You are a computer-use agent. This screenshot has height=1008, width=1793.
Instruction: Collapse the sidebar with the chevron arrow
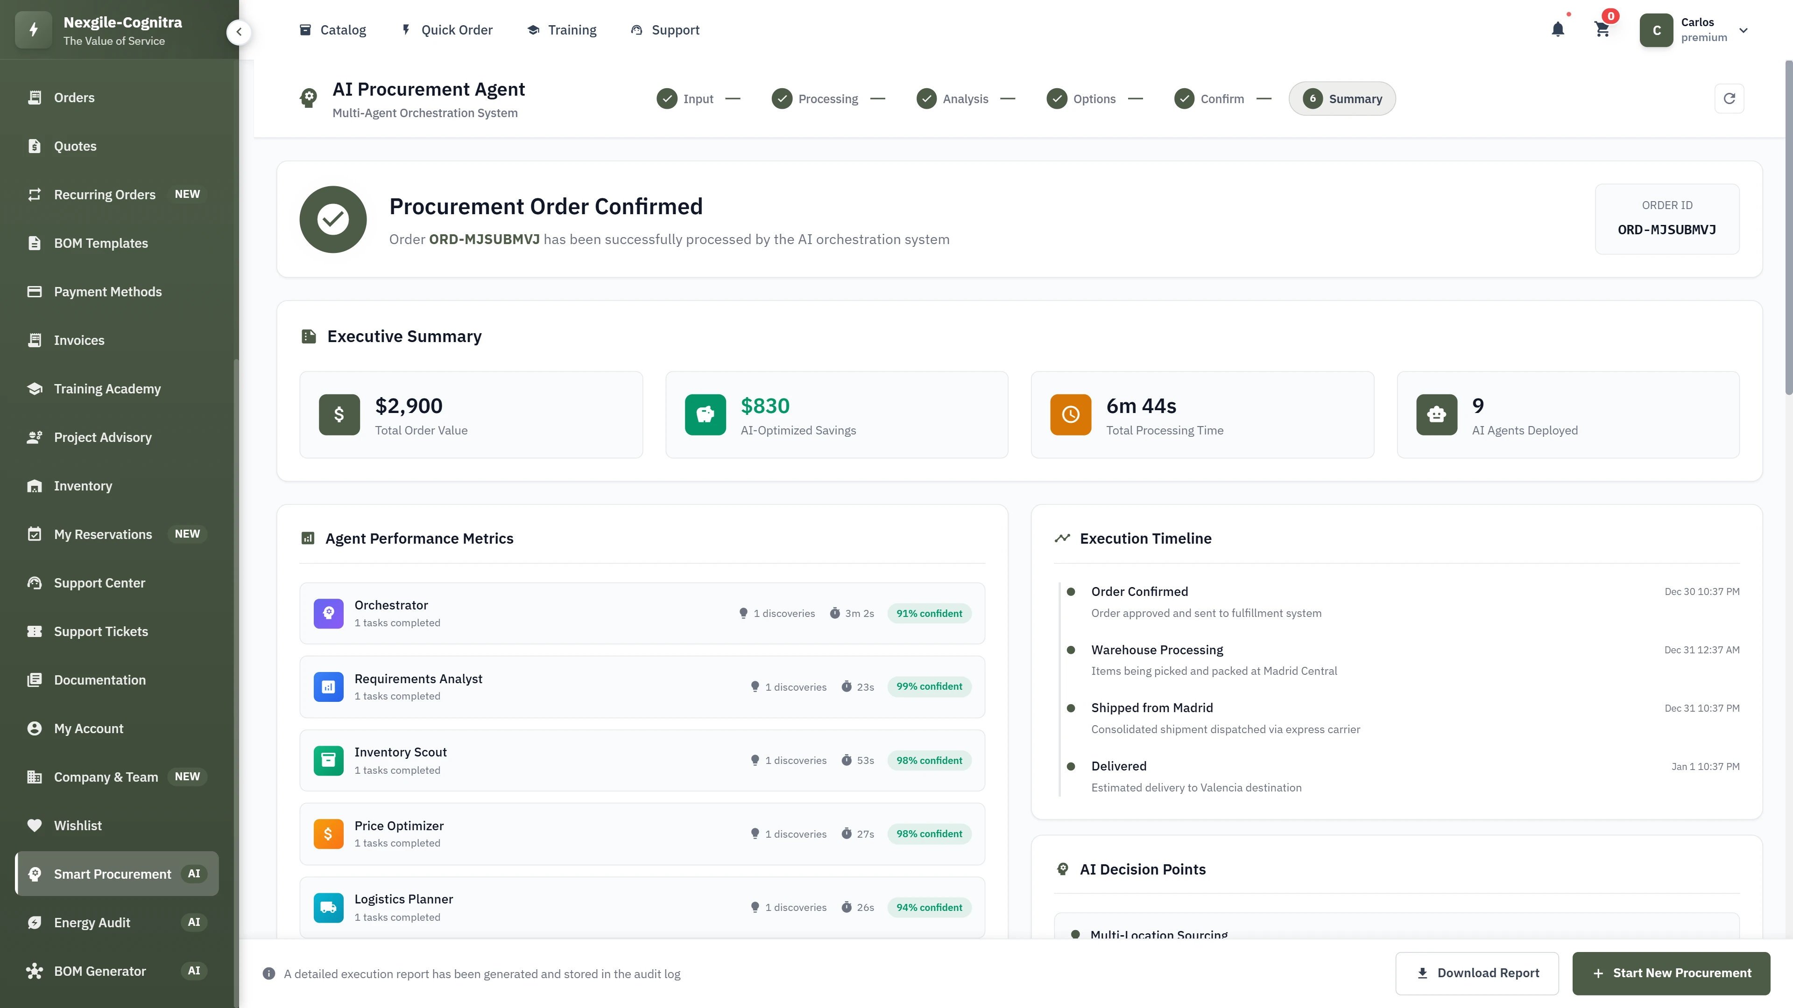pyautogui.click(x=239, y=32)
